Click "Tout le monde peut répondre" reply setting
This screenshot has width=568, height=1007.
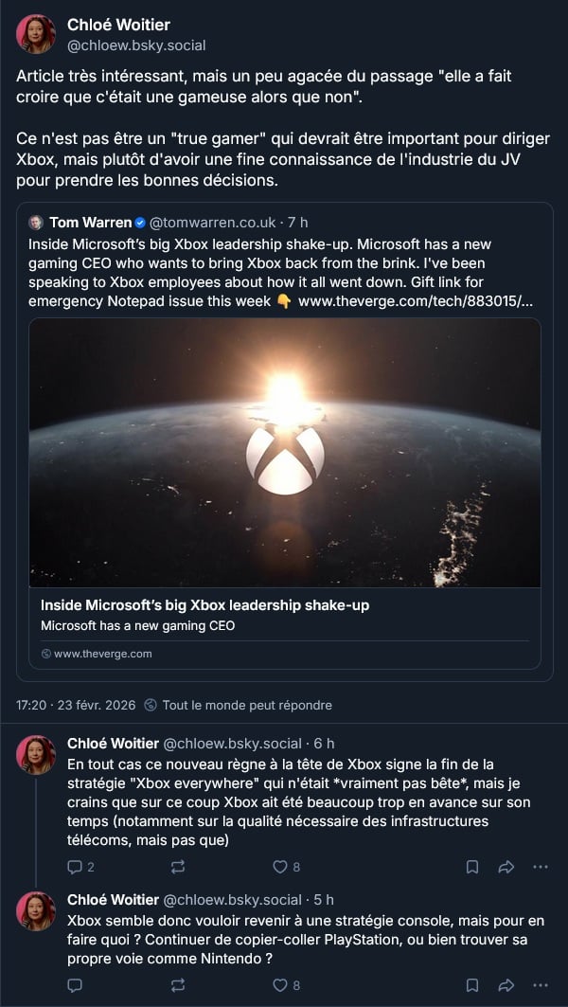pos(246,705)
